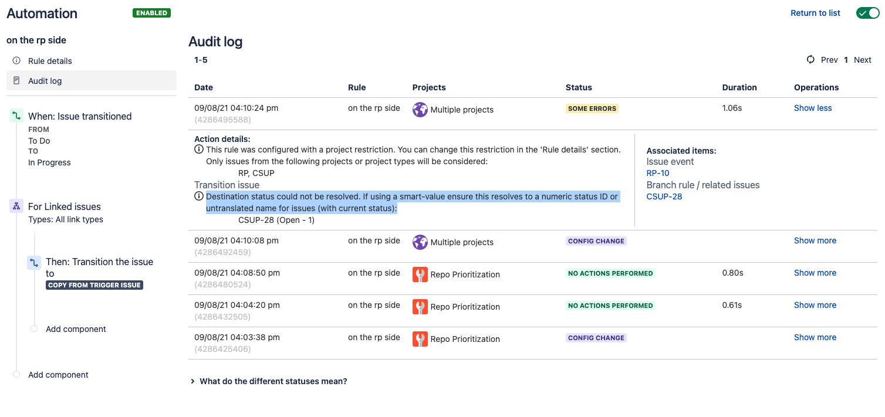The height and width of the screenshot is (417, 885).
Task: Select Rule details in the left sidebar
Action: point(50,60)
